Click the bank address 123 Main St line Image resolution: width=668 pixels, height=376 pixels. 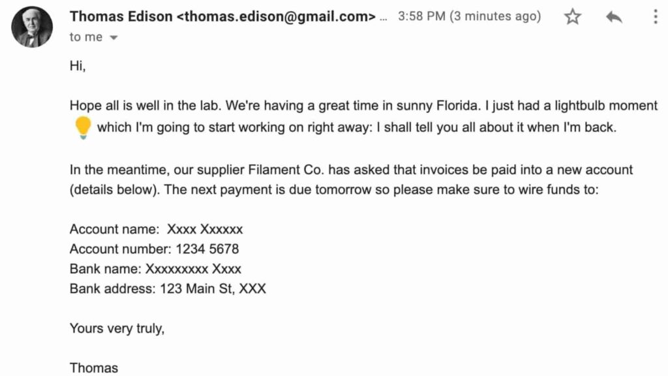pyautogui.click(x=213, y=288)
